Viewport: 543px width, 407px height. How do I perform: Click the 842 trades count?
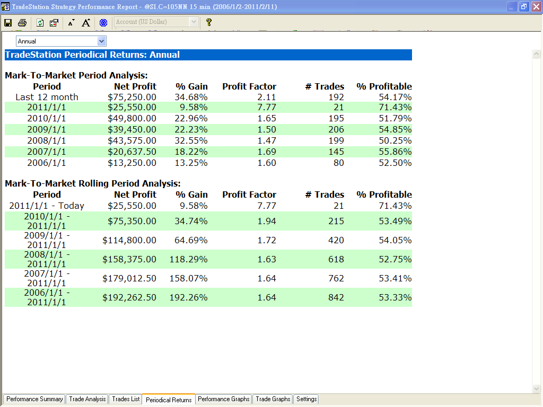point(336,297)
